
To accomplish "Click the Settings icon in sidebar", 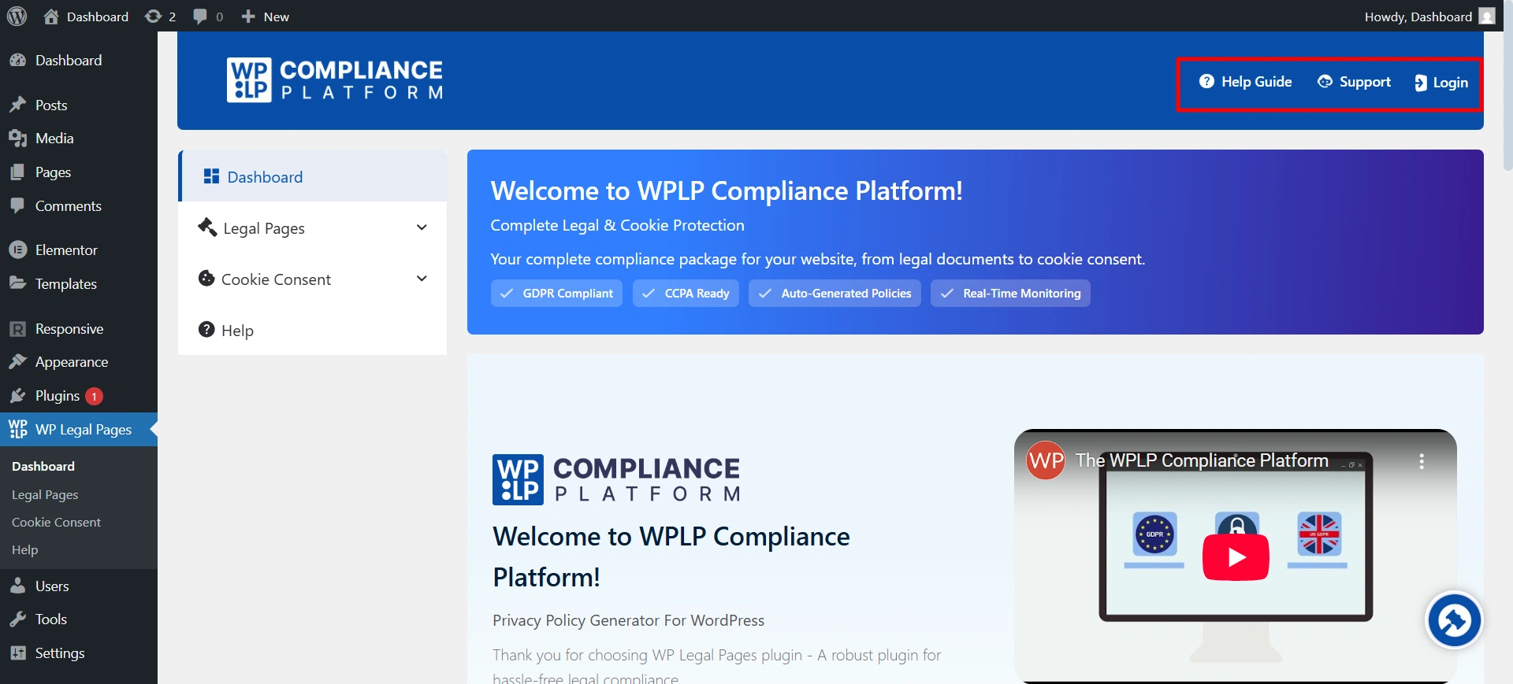I will click(x=17, y=653).
